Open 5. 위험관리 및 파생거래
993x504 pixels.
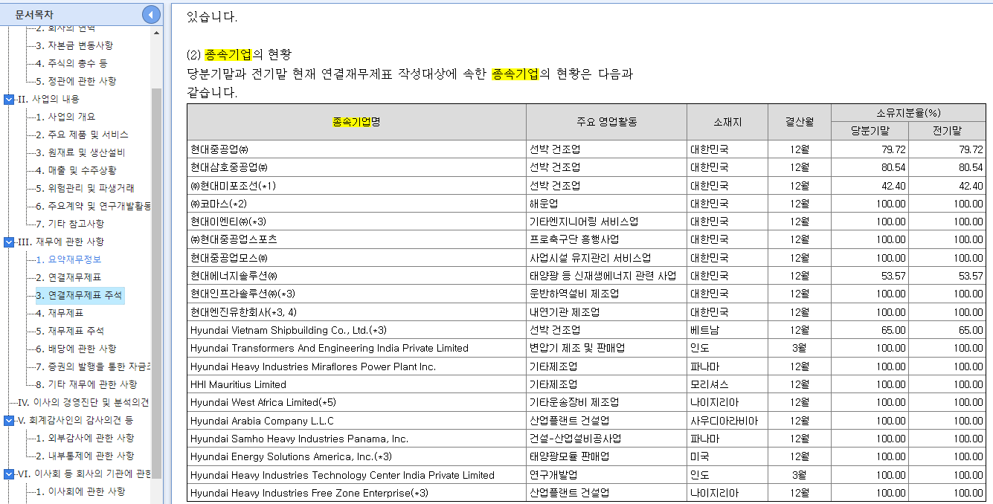coord(85,188)
